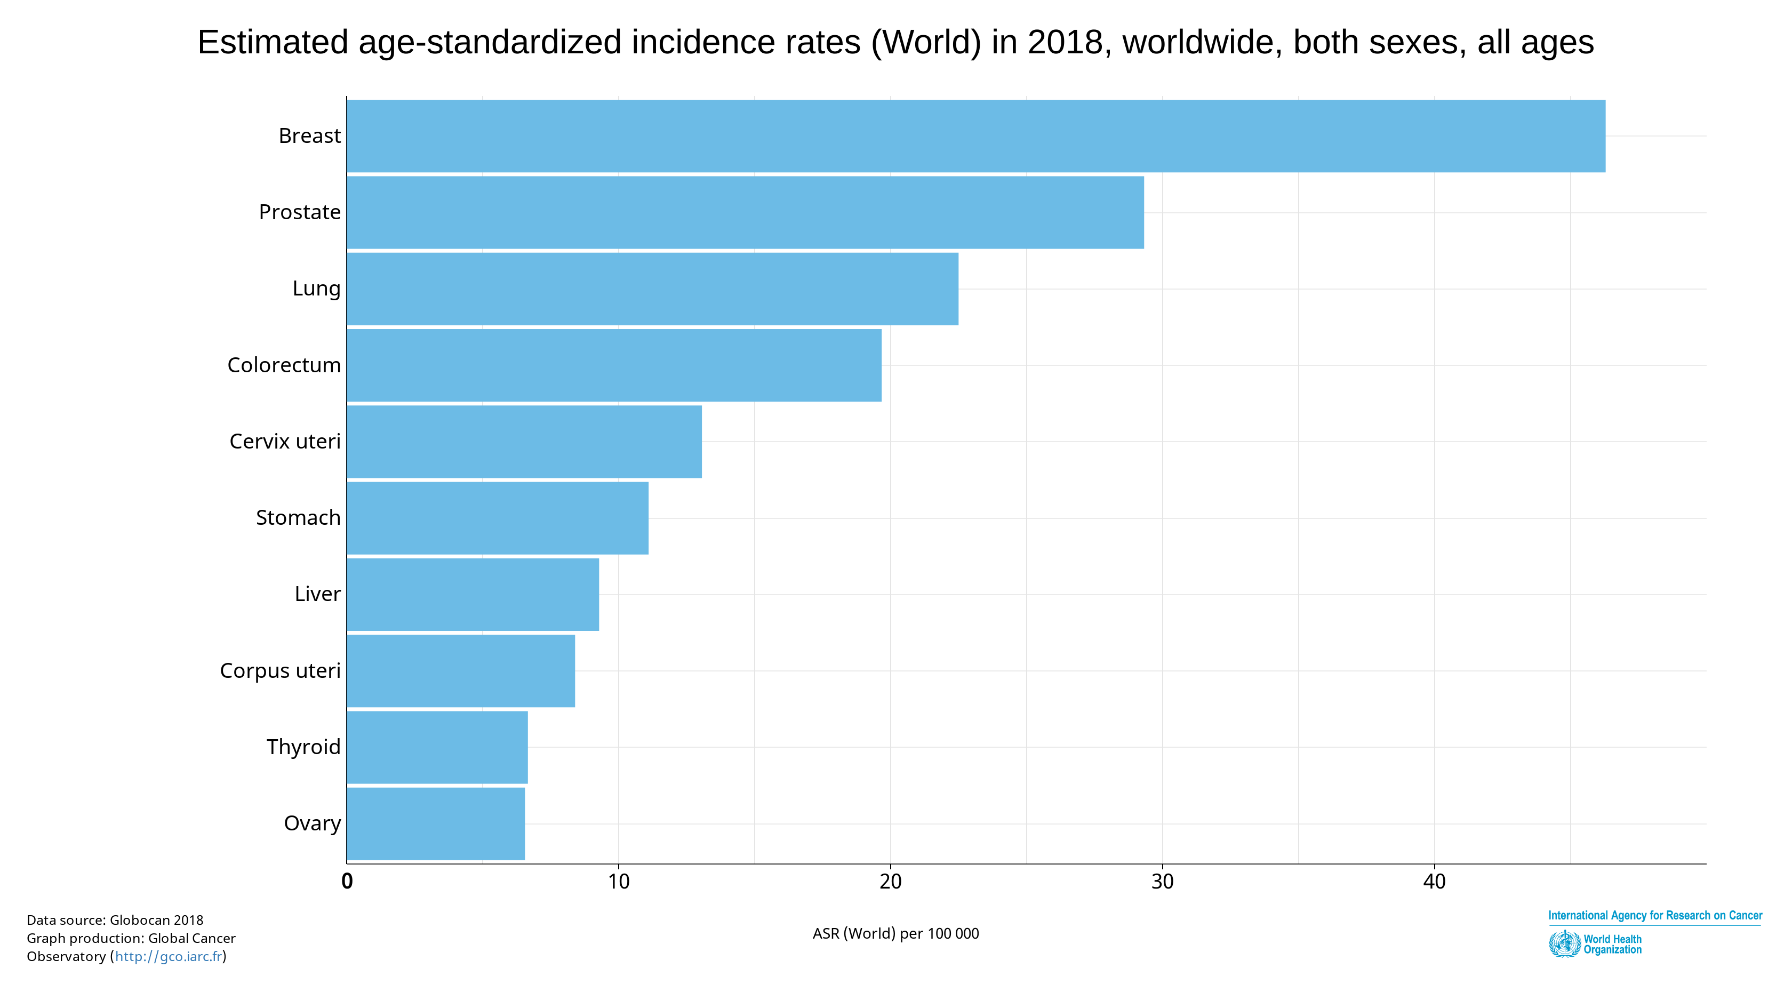Click the World Health Organization text

(x=1612, y=944)
